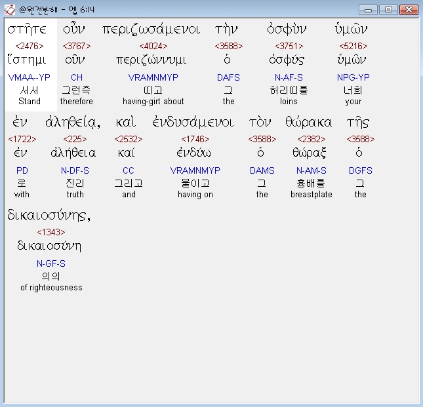Click lemma ἐνδύω
423x407 pixels.
(193, 153)
